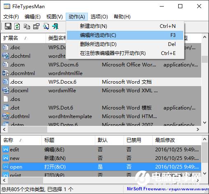
Task: Click Microsoft Word 模板 description cell
Action: point(127,108)
